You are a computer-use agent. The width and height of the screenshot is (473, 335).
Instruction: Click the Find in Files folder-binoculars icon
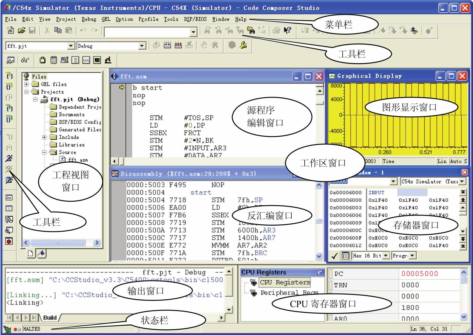251,30
